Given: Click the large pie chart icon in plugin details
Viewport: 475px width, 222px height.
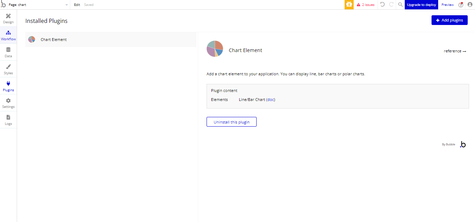Looking at the screenshot, I should pos(215,49).
